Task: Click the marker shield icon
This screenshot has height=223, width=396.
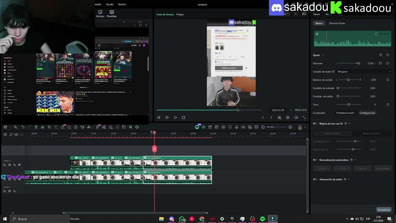Action: click(230, 127)
